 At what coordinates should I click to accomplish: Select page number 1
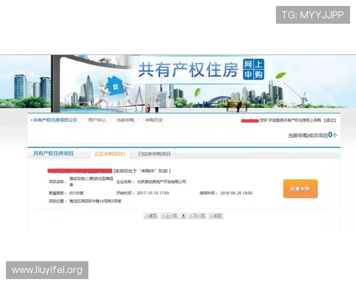click(183, 216)
